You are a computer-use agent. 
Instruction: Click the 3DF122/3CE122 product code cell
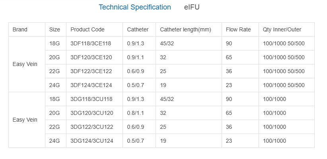(x=91, y=71)
